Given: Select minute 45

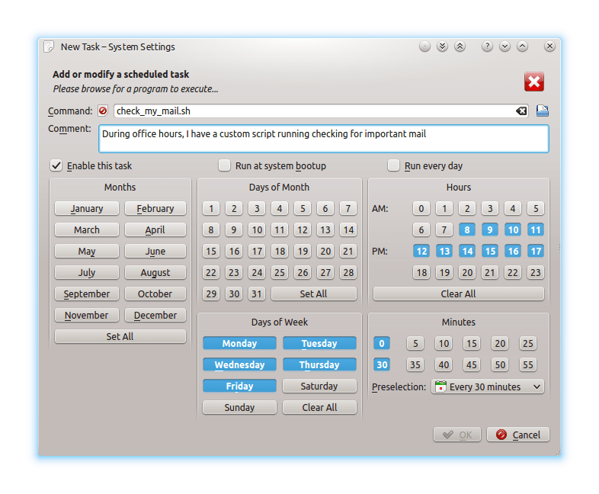Looking at the screenshot, I should pyautogui.click(x=472, y=364).
